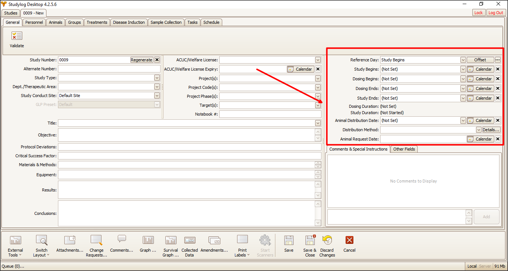The width and height of the screenshot is (508, 271).
Task: Click the Lock button
Action: [x=479, y=13]
